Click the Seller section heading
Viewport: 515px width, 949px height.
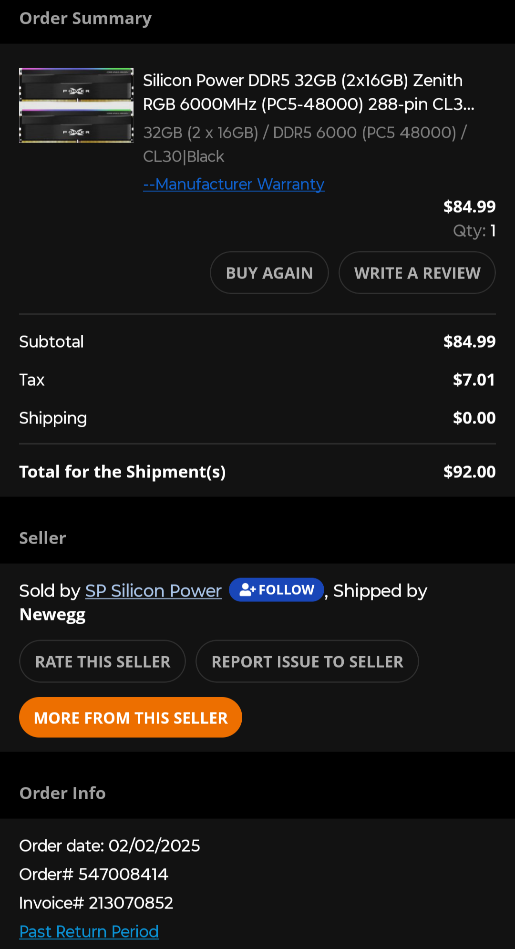point(42,538)
